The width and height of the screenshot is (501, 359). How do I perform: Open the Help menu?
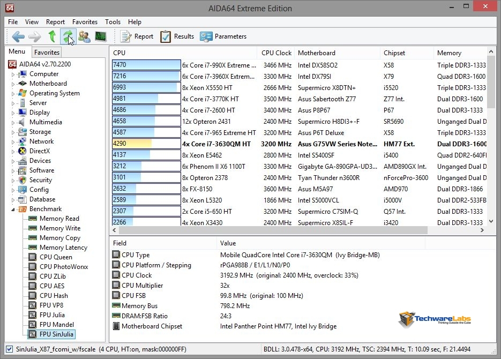click(x=134, y=22)
